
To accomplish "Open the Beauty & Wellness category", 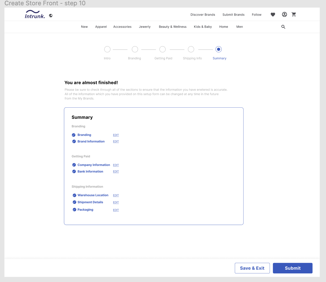I will point(172,27).
